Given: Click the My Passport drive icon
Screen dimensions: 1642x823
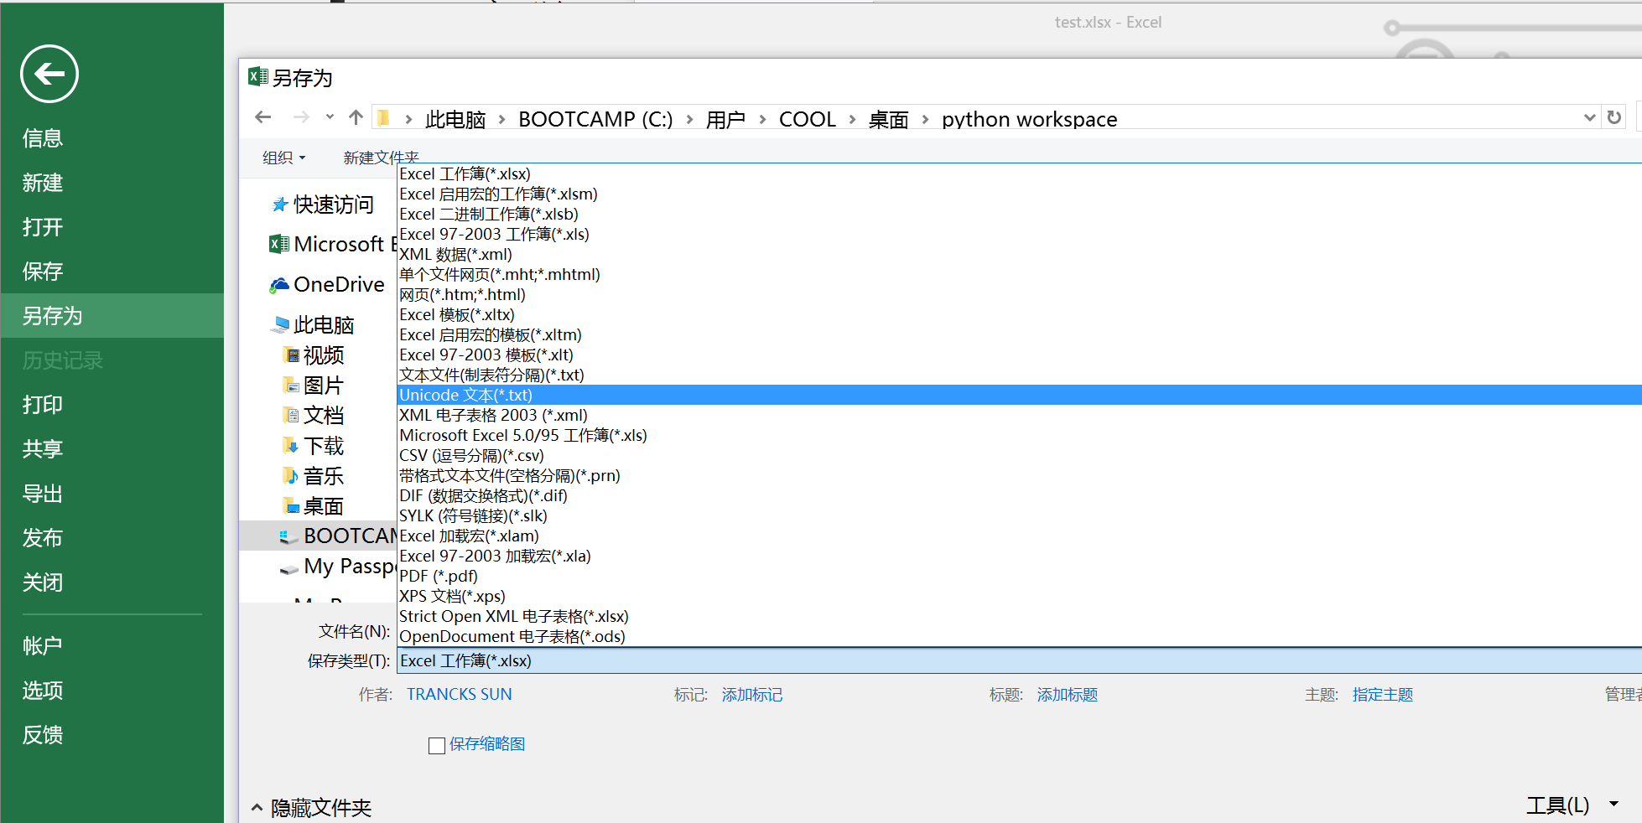Looking at the screenshot, I should tap(288, 568).
